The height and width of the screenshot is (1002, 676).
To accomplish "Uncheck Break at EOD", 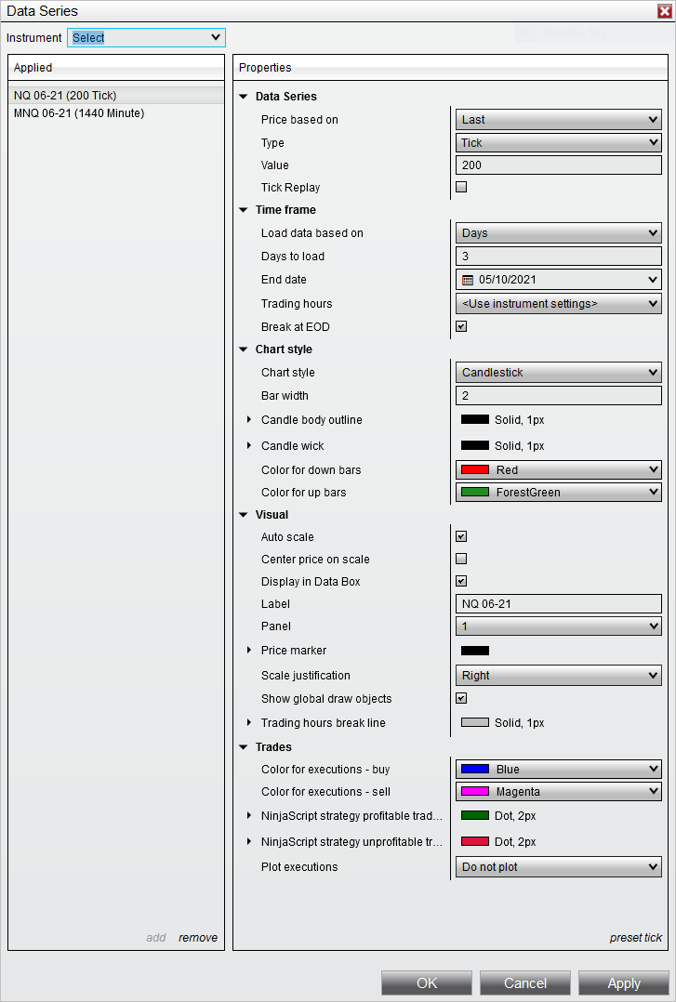I will point(461,327).
